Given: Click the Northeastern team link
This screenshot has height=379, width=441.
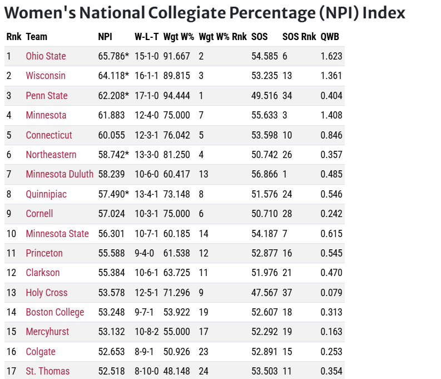Looking at the screenshot, I should pyautogui.click(x=51, y=155).
